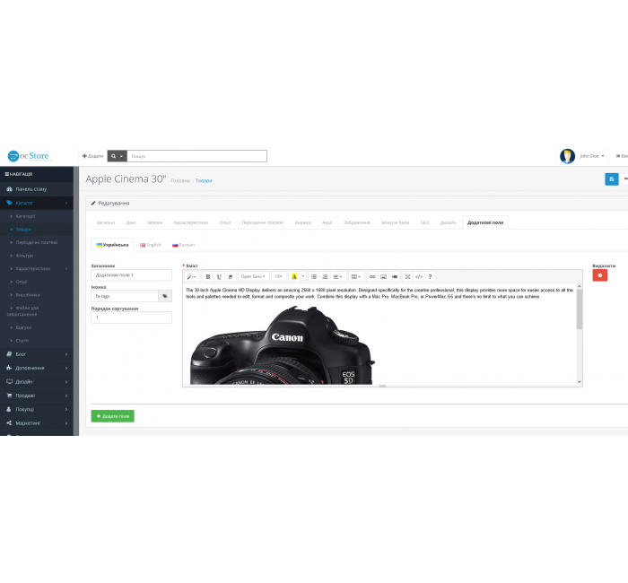The width and height of the screenshot is (628, 583).
Task: Switch the editor to code view
Action: click(x=419, y=276)
